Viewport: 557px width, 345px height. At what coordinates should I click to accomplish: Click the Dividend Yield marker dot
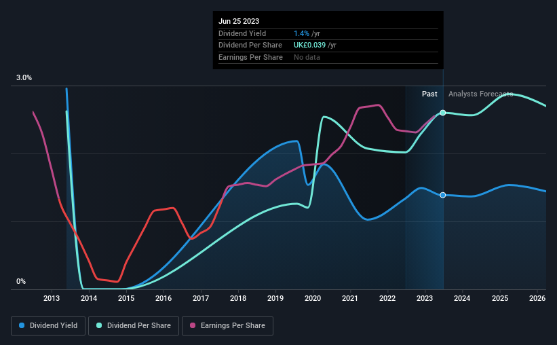(x=442, y=195)
